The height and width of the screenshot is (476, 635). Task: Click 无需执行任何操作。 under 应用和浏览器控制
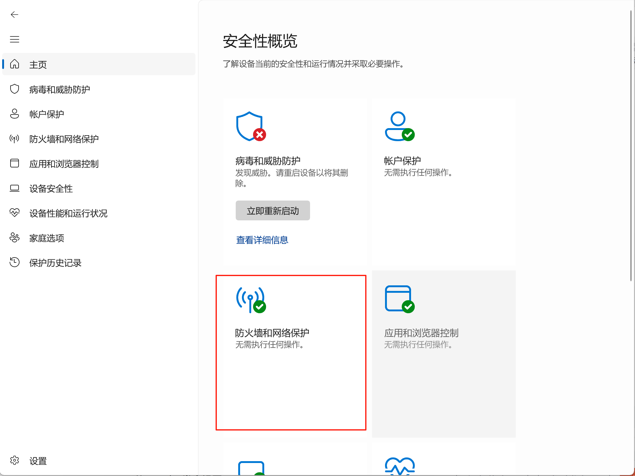tap(418, 344)
